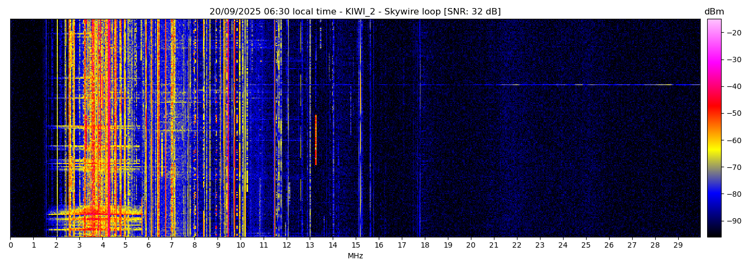Click the red carrier line near 11.5 MHz
The image size is (750, 268).
click(275, 129)
